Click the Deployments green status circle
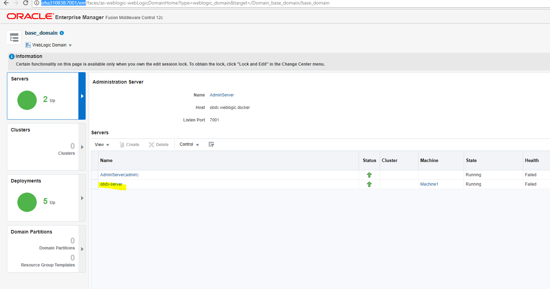This screenshot has height=289, width=550. [27, 202]
